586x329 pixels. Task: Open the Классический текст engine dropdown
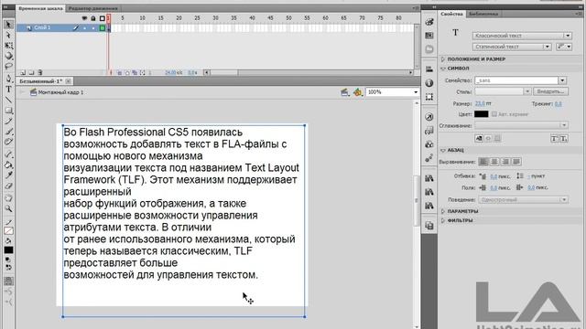coord(522,36)
